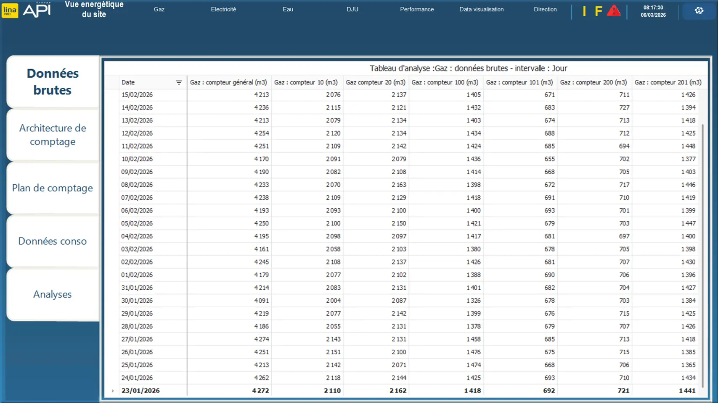Select the 10/02/2026 date cell
718x403 pixels.
[x=137, y=159]
